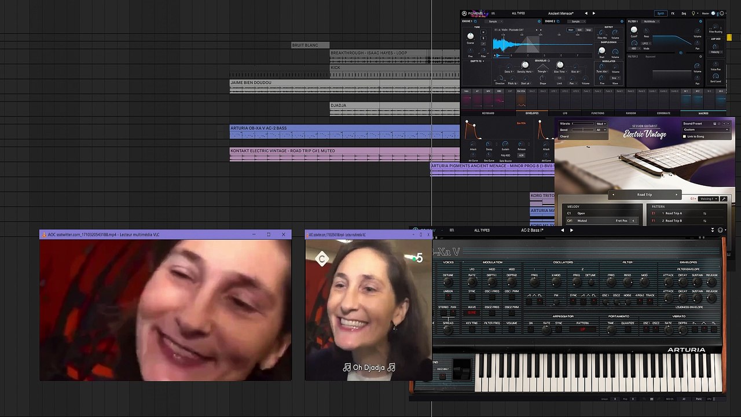Click the Pigments lightbulb tips icon

(x=694, y=13)
